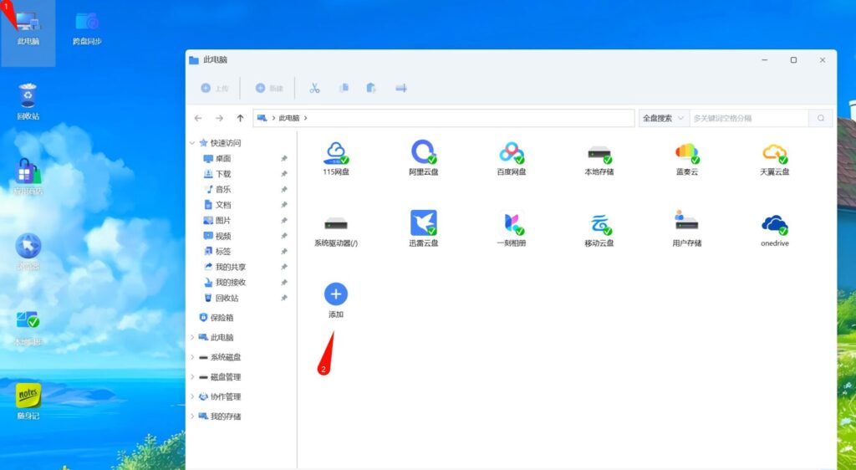
Task: Click the 新建 new button
Action: (x=269, y=88)
